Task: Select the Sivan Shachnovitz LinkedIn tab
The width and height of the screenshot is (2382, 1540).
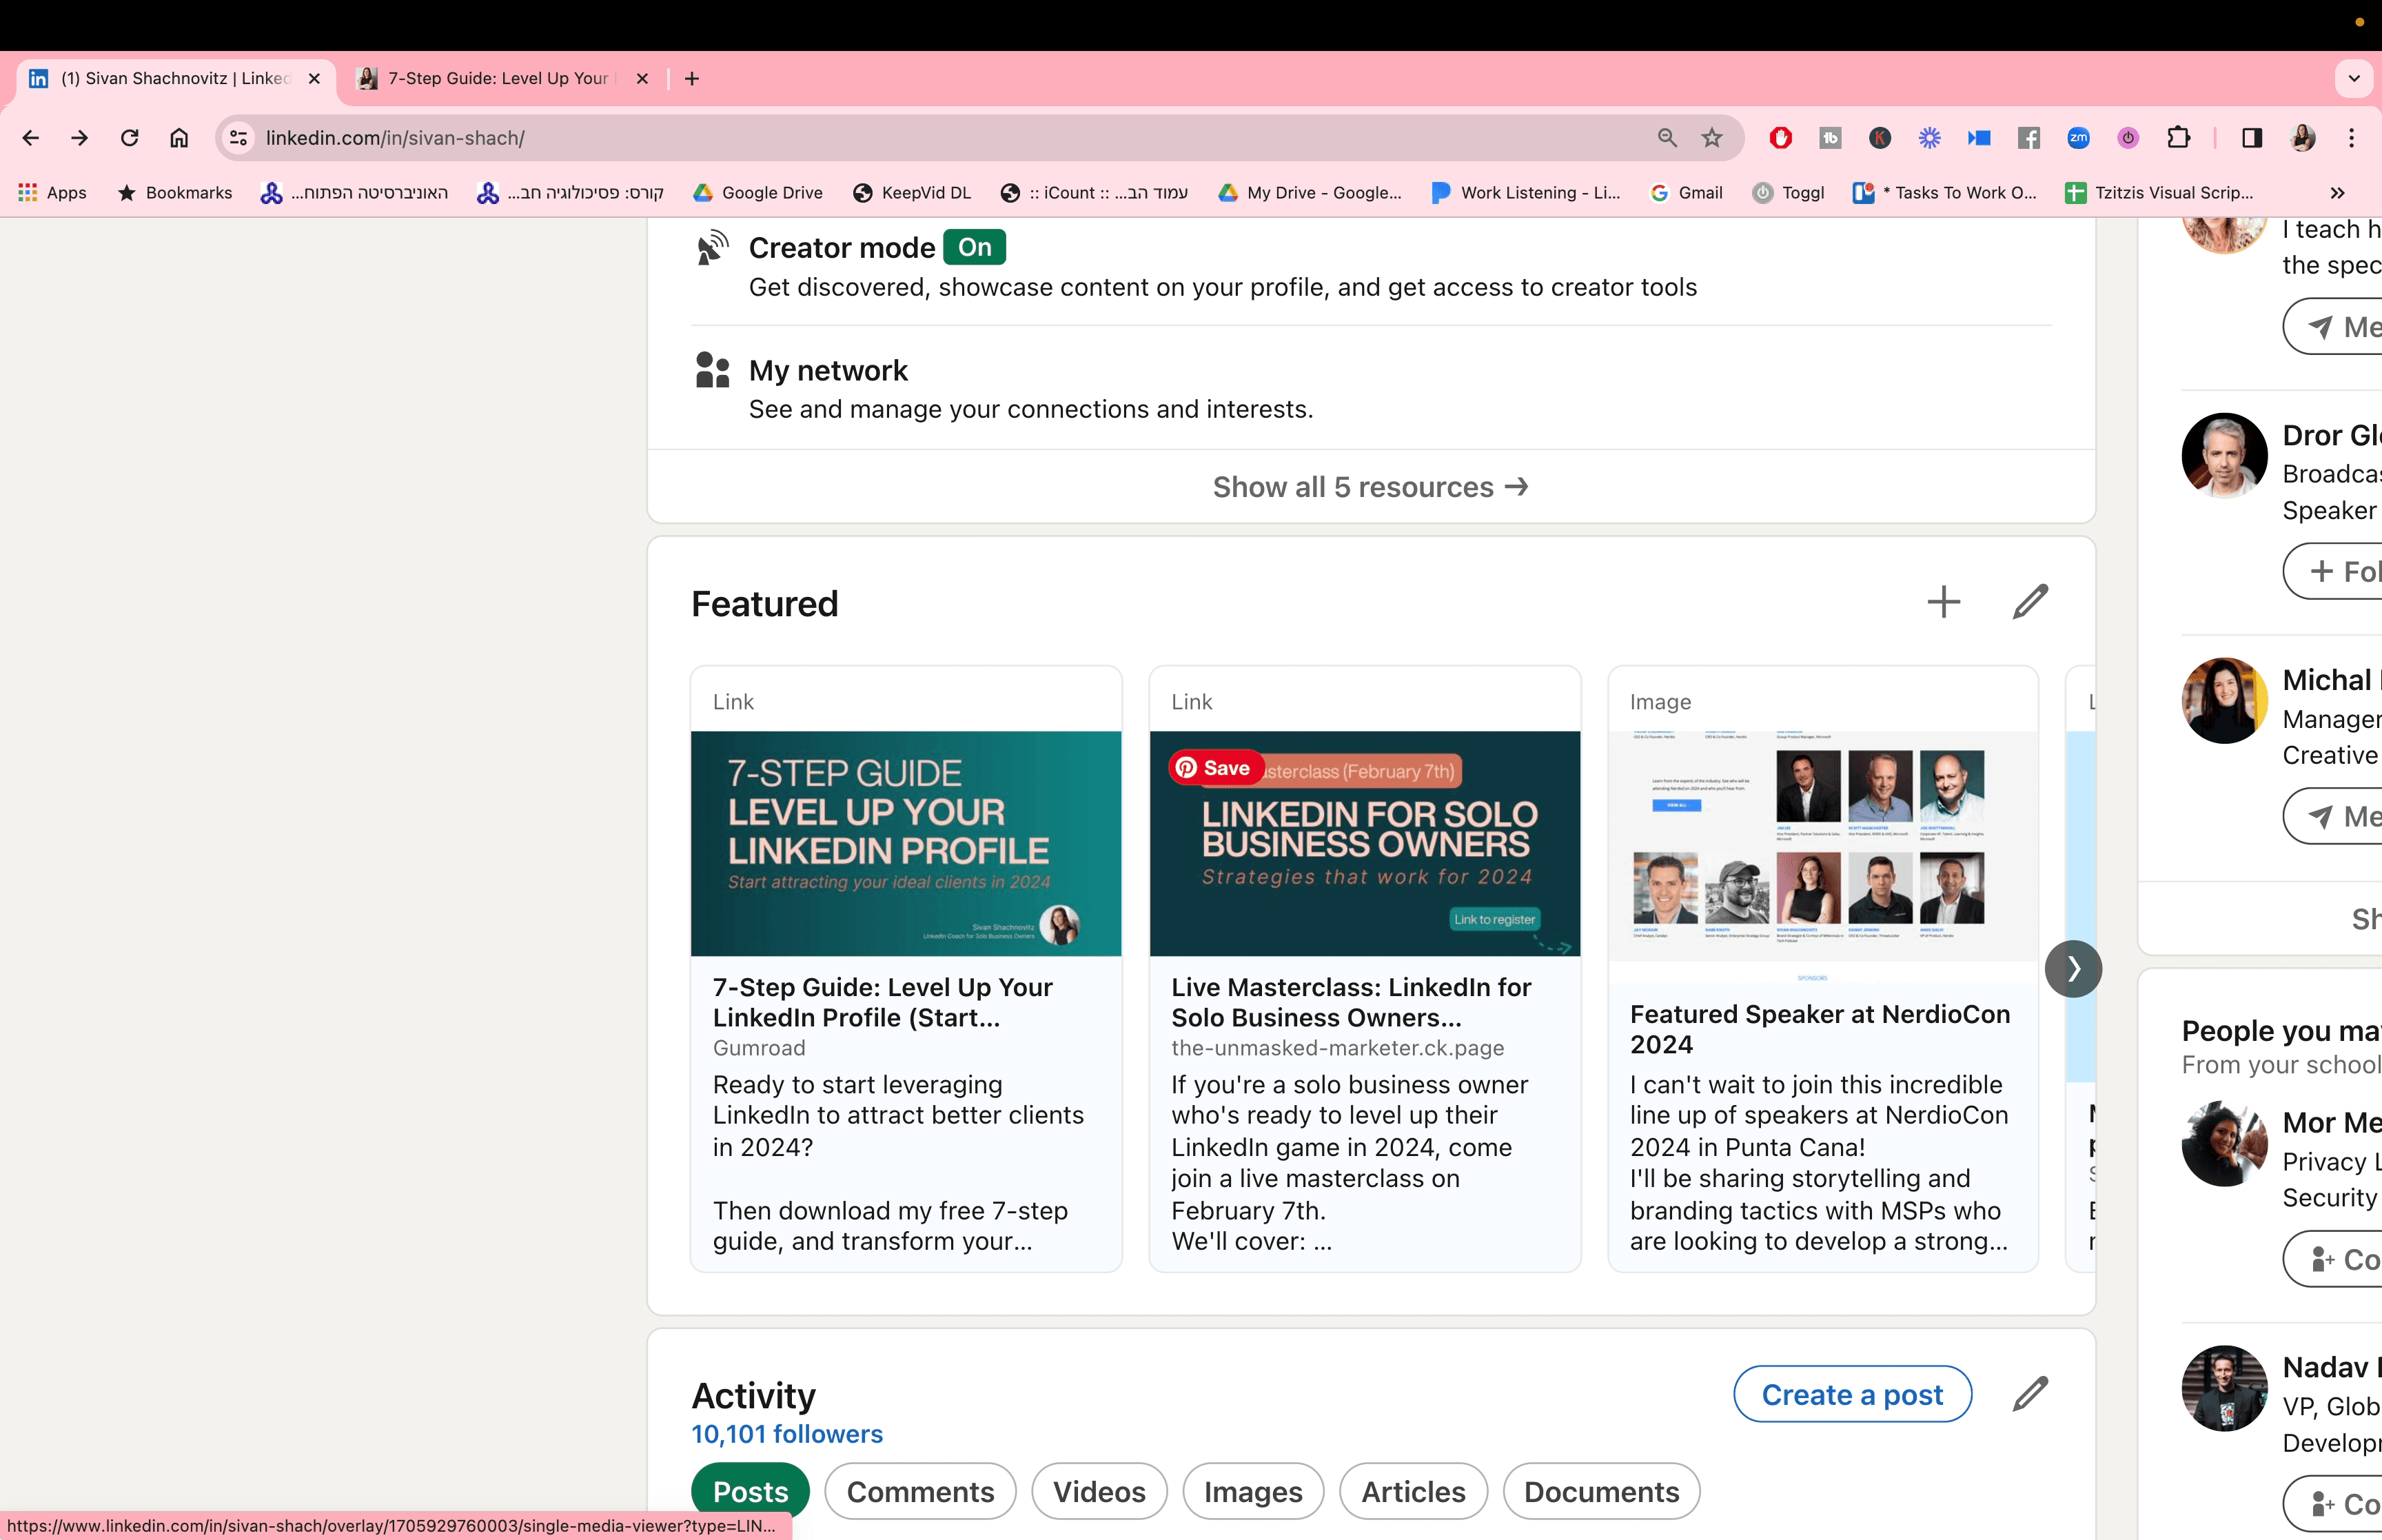Action: pos(175,79)
